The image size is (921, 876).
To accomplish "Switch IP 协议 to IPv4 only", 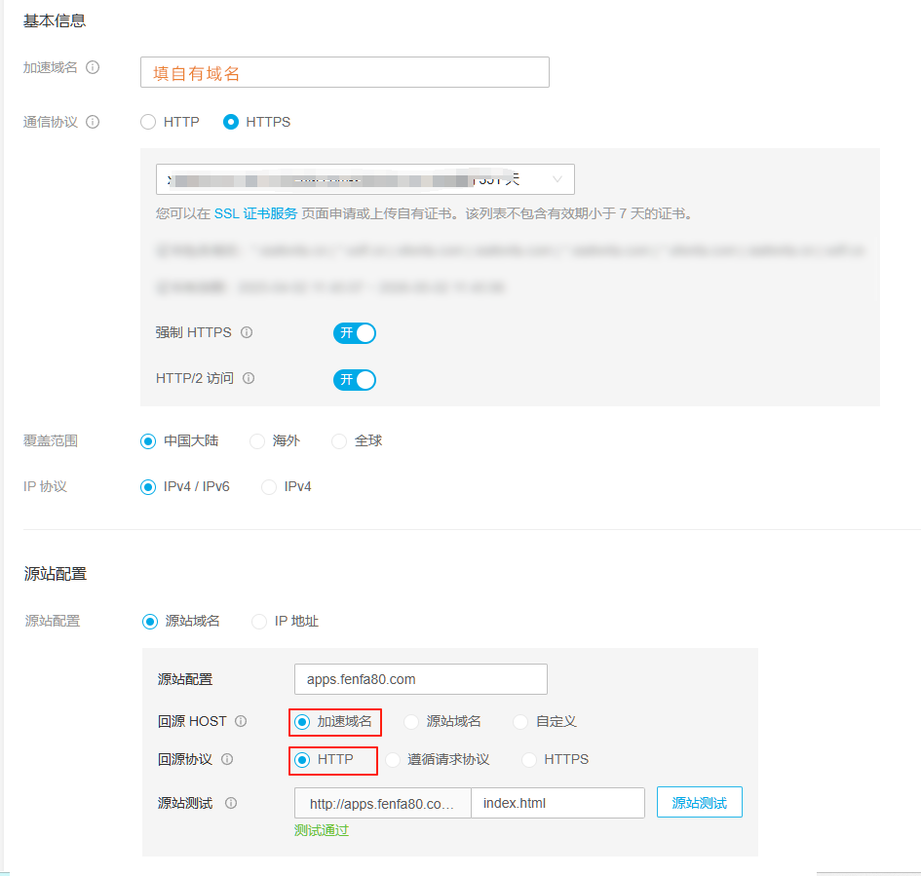I will point(268,486).
